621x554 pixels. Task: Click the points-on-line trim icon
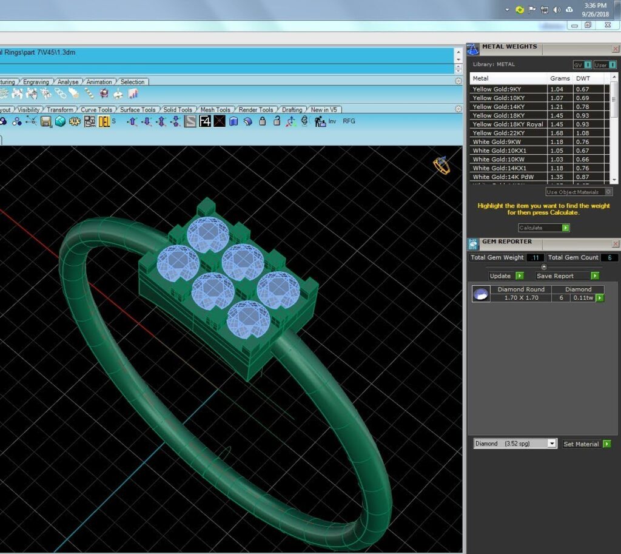coord(31,121)
